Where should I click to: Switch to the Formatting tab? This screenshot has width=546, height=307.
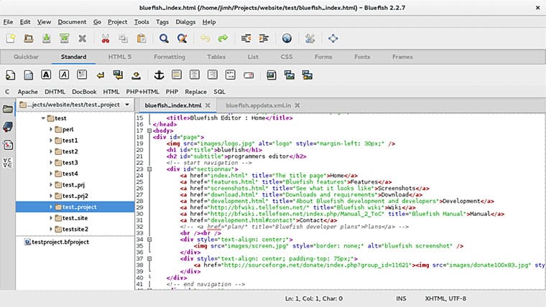(x=169, y=57)
